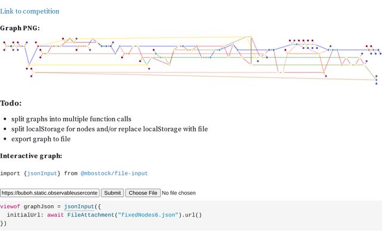Focus the URL input field
The image size is (382, 238).
[50, 193]
